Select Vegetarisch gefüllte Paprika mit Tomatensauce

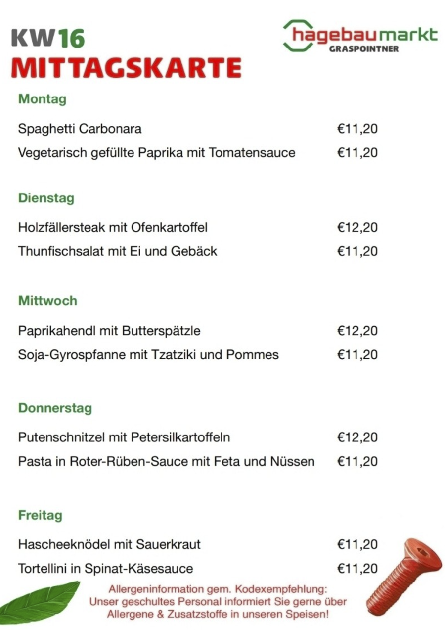(x=156, y=153)
